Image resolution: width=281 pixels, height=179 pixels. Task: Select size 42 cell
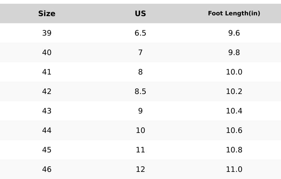[47, 91]
